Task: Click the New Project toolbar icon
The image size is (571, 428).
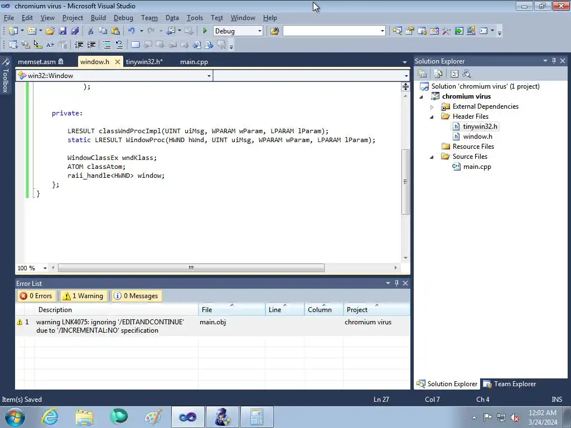Action: tap(13, 31)
